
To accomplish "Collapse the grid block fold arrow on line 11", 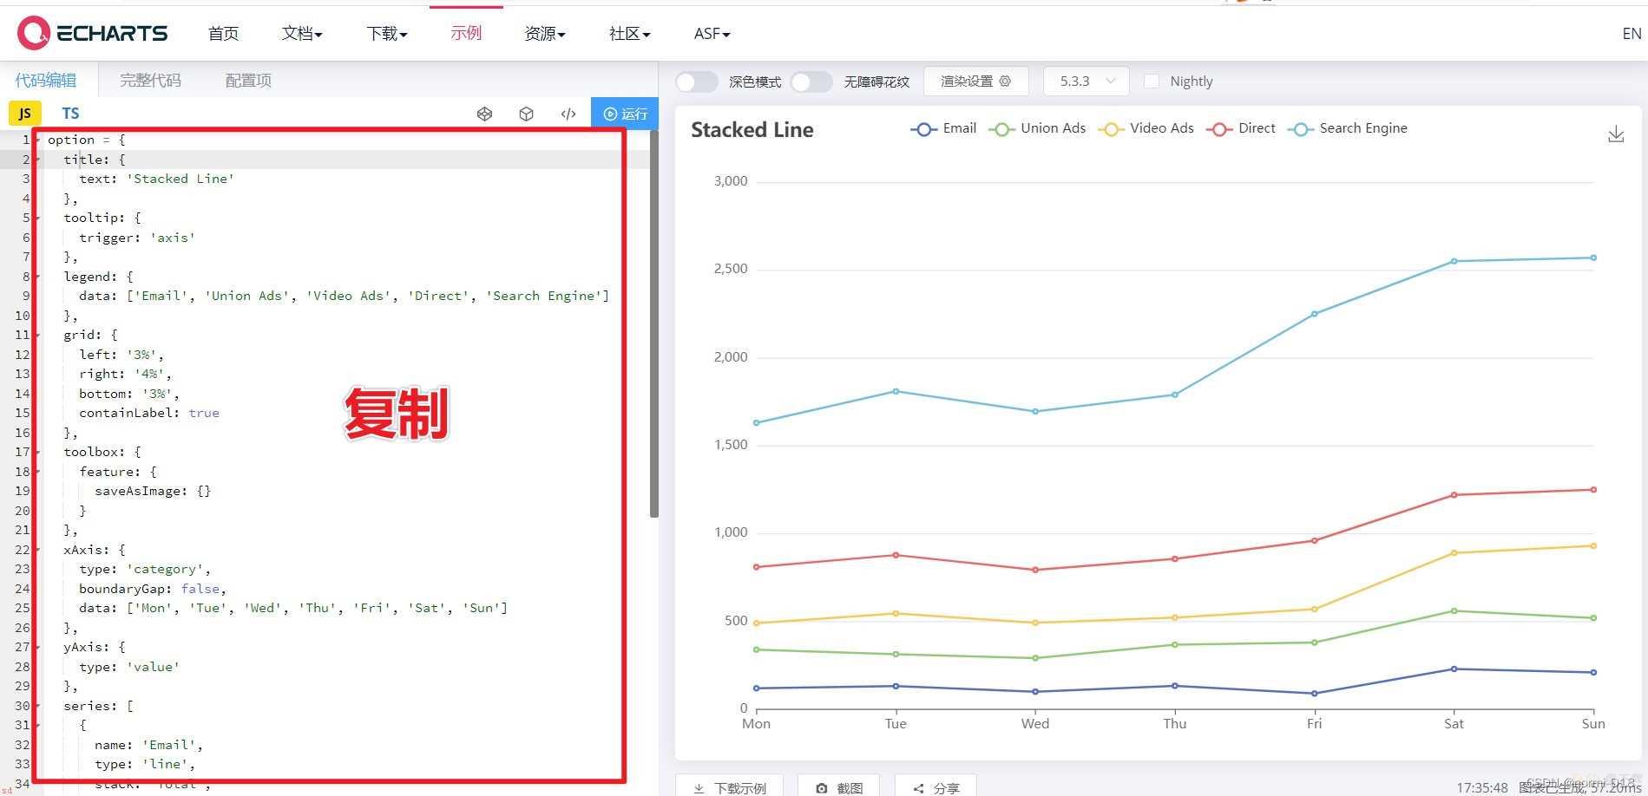I will tap(37, 335).
